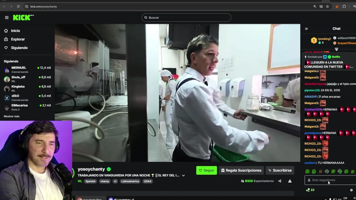Image resolution: width=356 pixels, height=200 pixels.
Task: Open the orange extension icon
Action: point(337,6)
